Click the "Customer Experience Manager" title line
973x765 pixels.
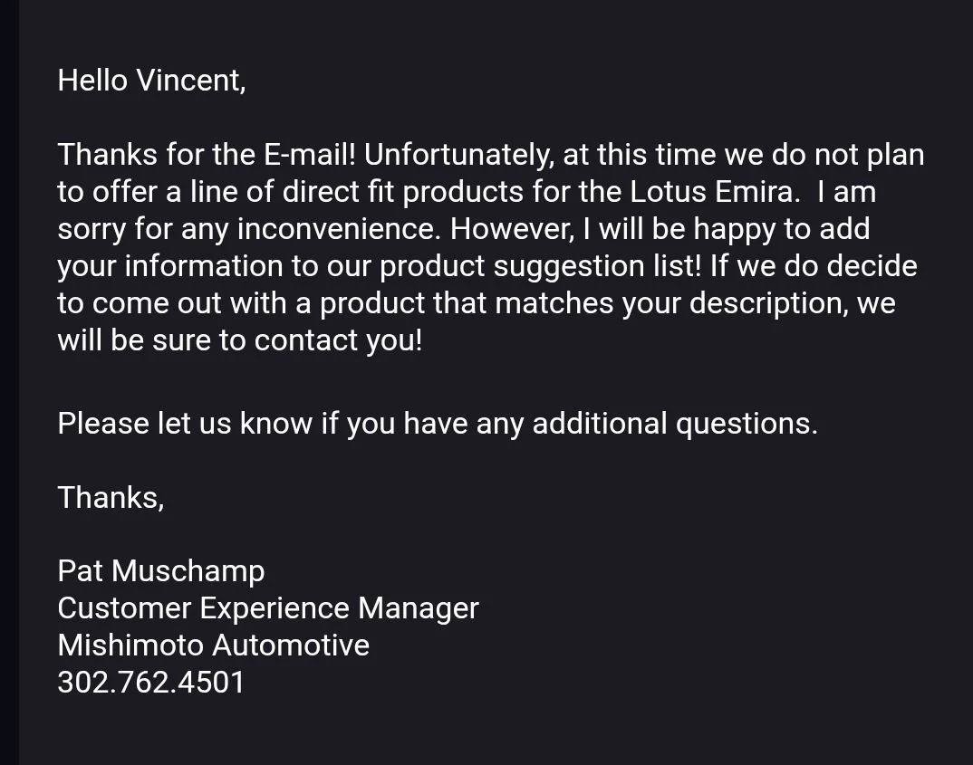[268, 608]
